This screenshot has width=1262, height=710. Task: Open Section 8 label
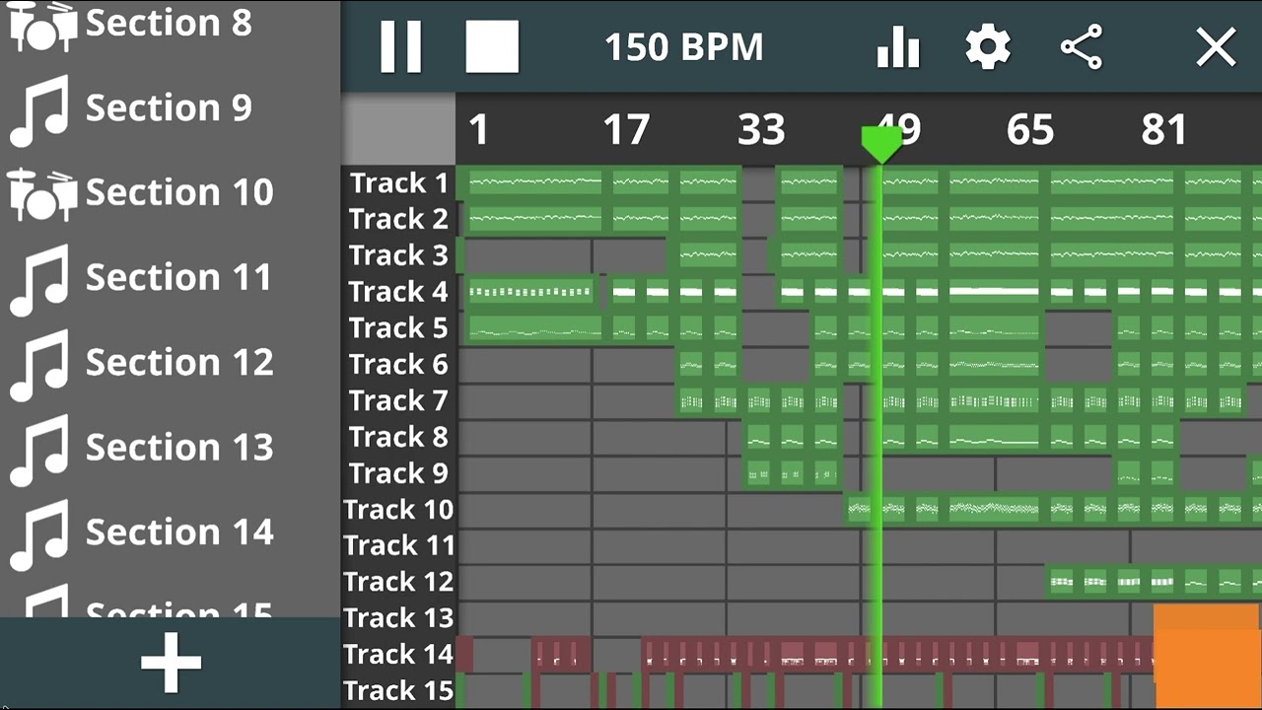pyautogui.click(x=169, y=22)
